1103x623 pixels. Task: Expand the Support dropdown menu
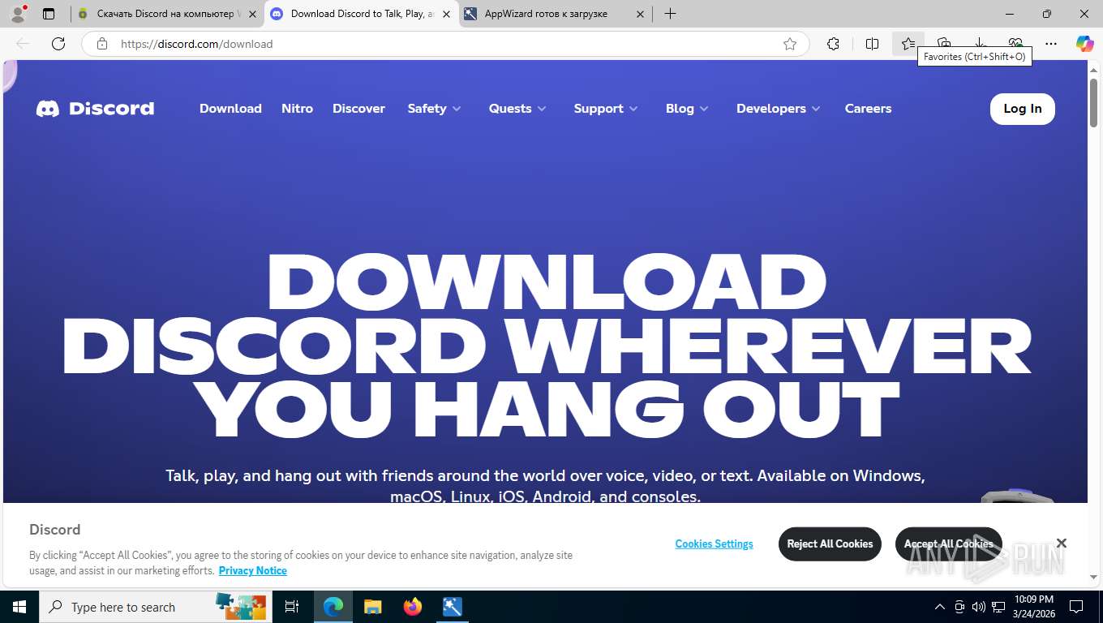(606, 109)
